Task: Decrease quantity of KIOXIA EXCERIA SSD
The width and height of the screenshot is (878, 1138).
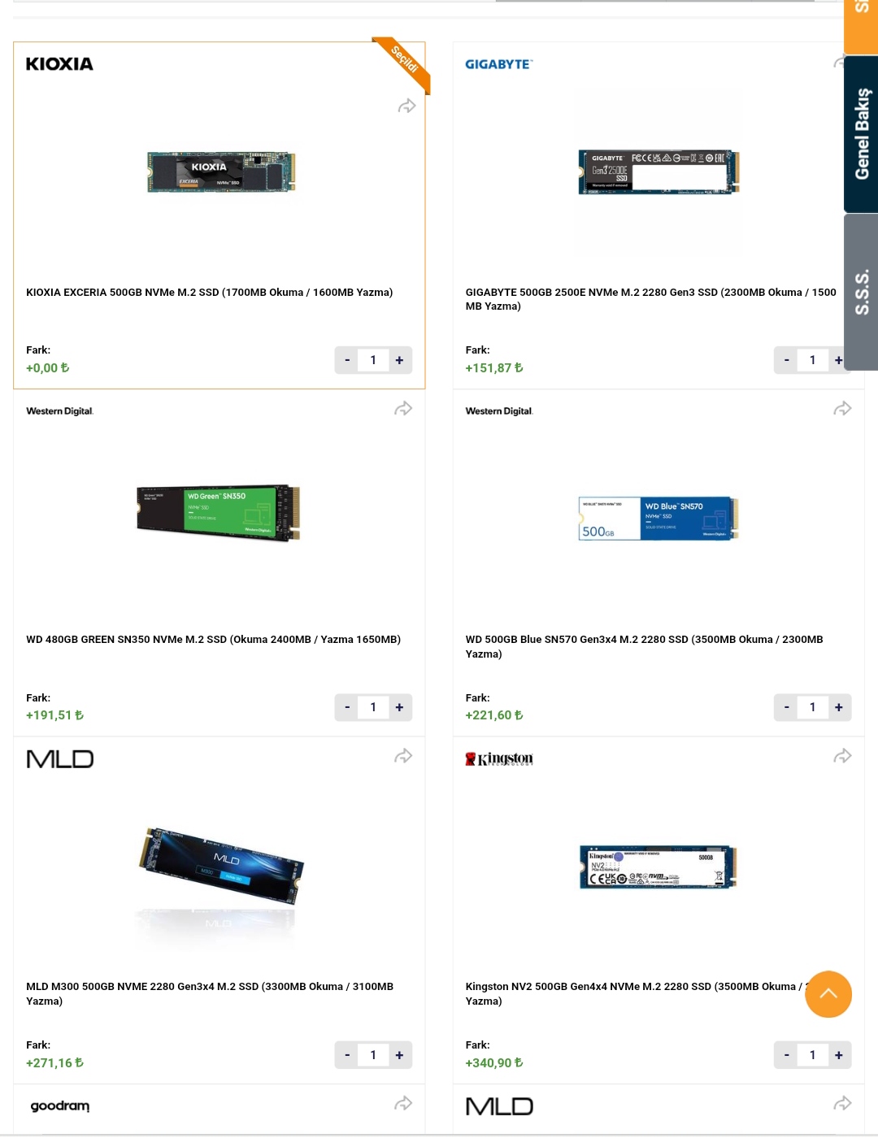Action: click(x=347, y=360)
